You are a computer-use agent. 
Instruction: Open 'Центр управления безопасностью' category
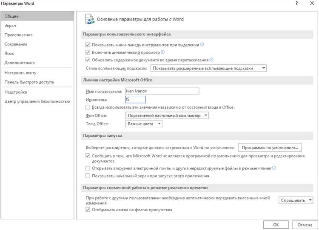click(x=37, y=101)
